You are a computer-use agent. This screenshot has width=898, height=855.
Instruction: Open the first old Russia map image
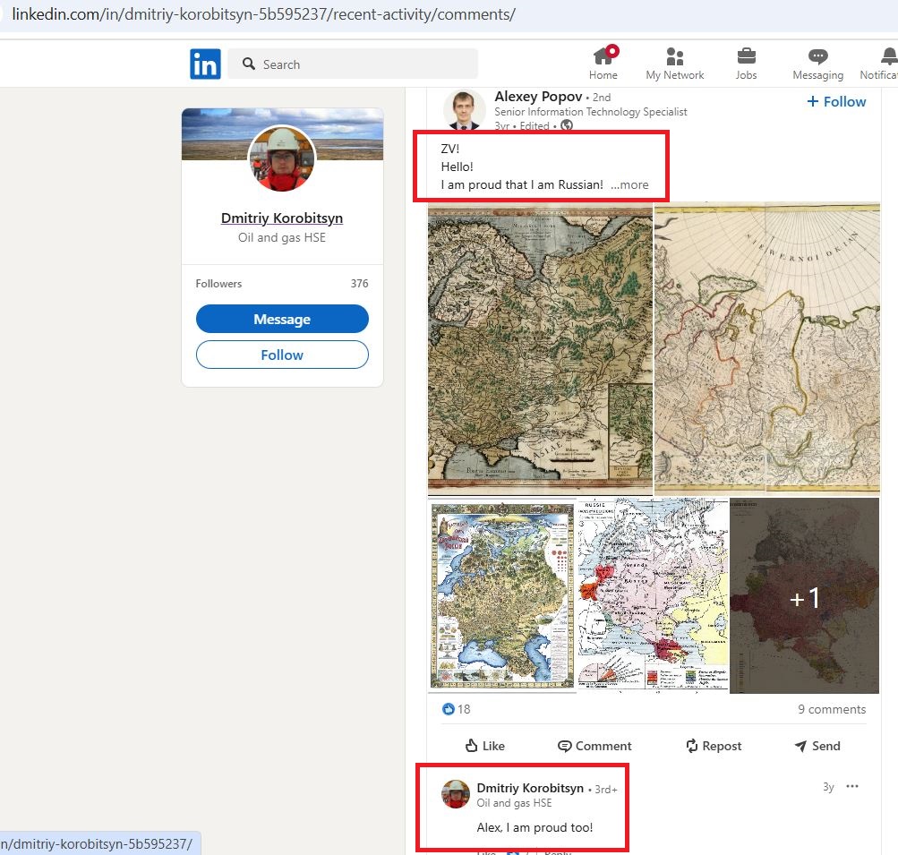coord(540,348)
